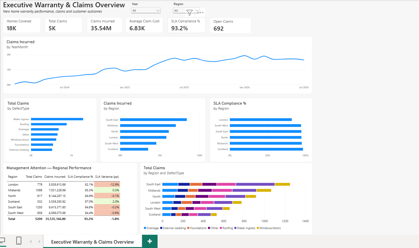Viewport: 419px width, 248px height.
Task: Click the Scotland bar in Claims Incurred by Region
Action: [x=134, y=149]
